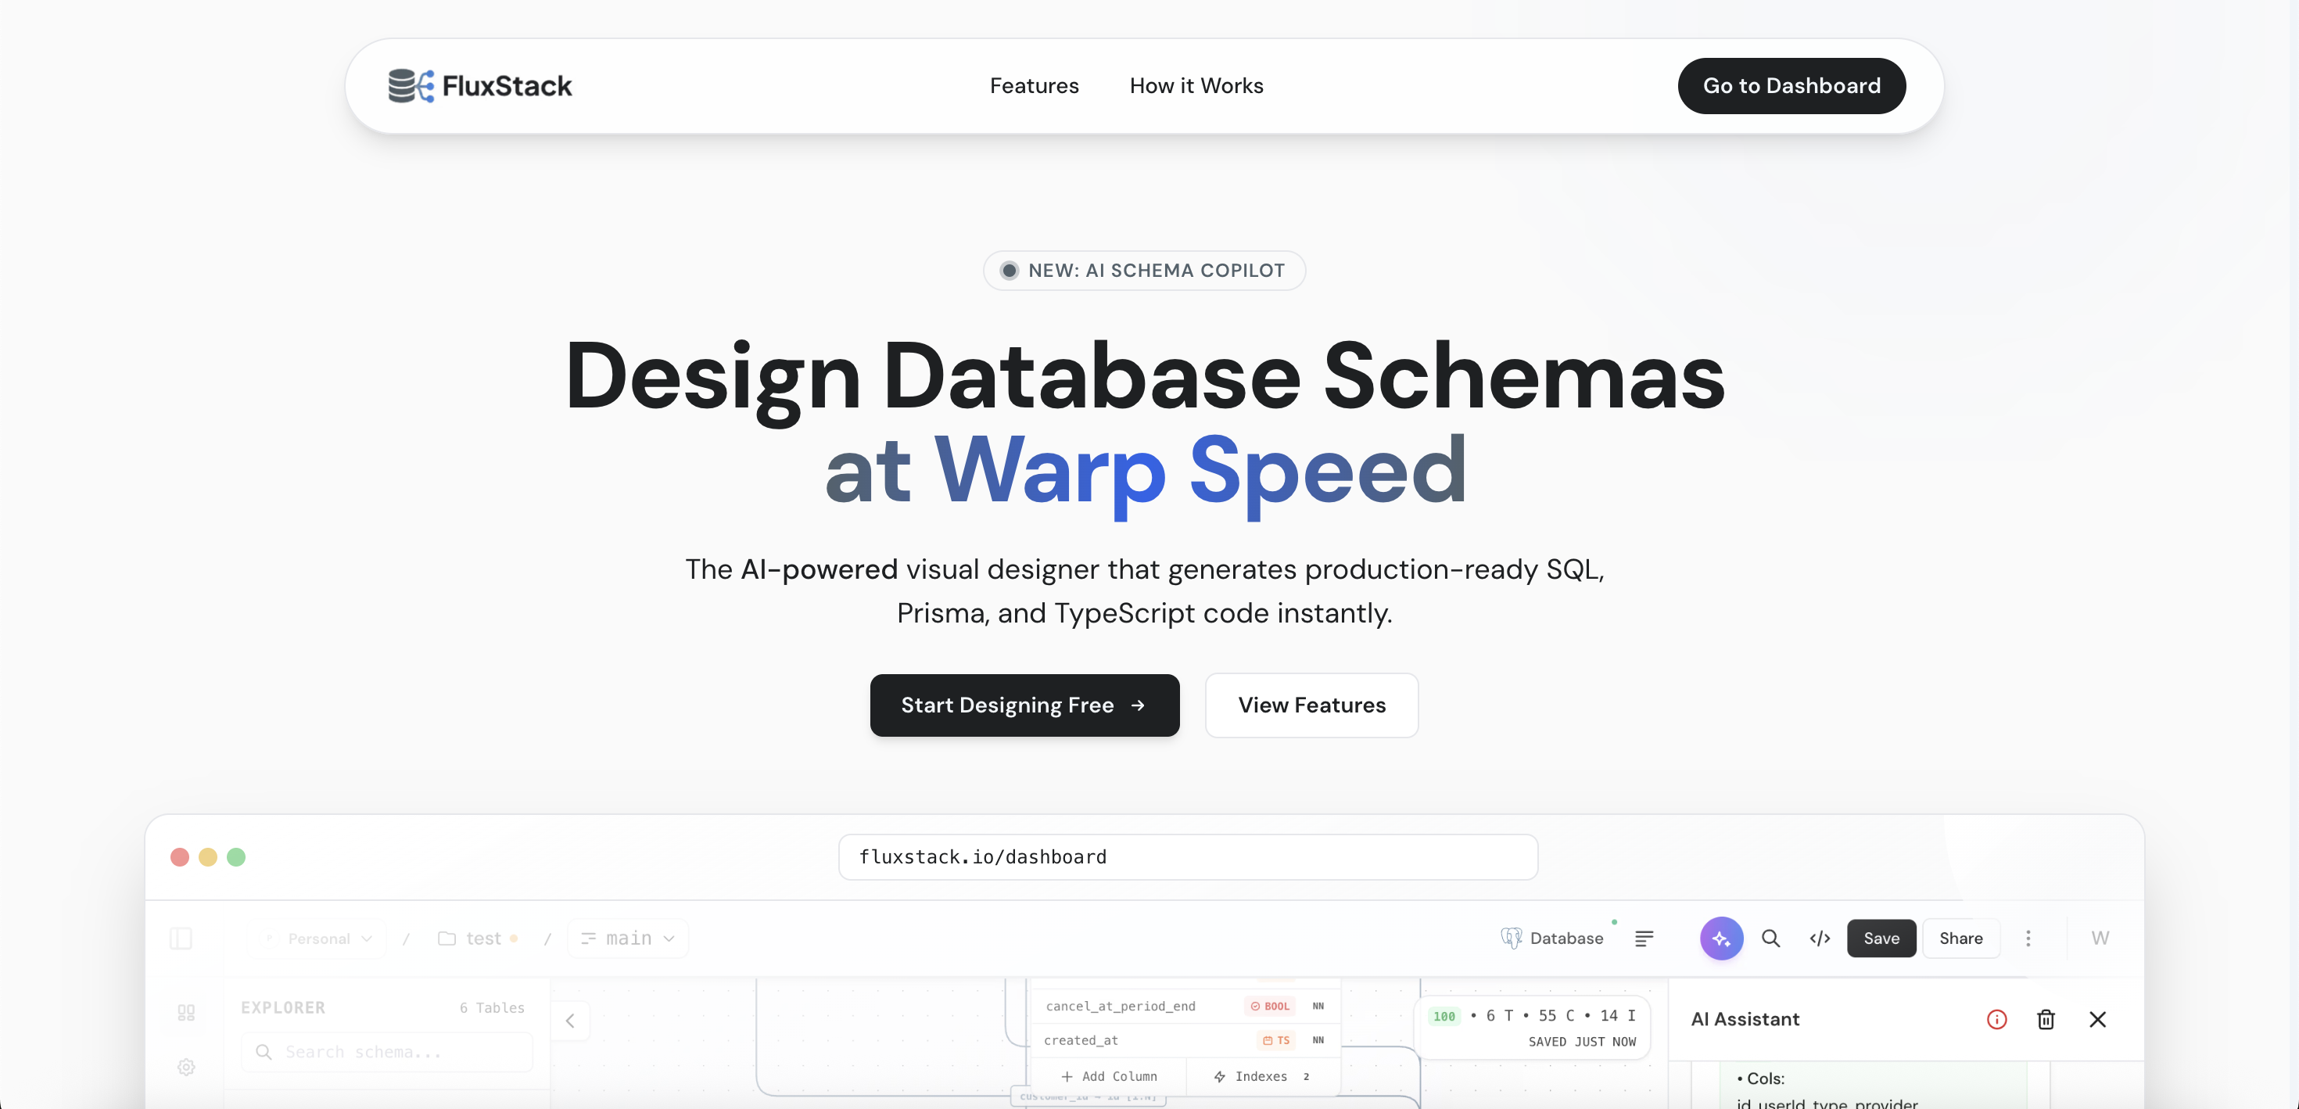This screenshot has width=2299, height=1109.
Task: Click the green window dot in the mockup
Action: pos(235,857)
